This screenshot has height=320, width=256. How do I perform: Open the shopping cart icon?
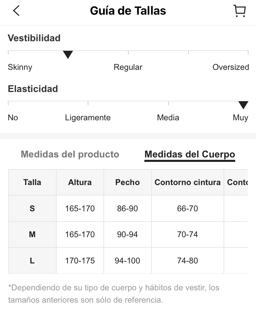click(x=240, y=11)
